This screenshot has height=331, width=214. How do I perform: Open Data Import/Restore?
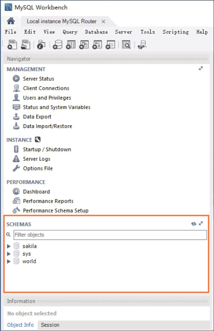47,126
